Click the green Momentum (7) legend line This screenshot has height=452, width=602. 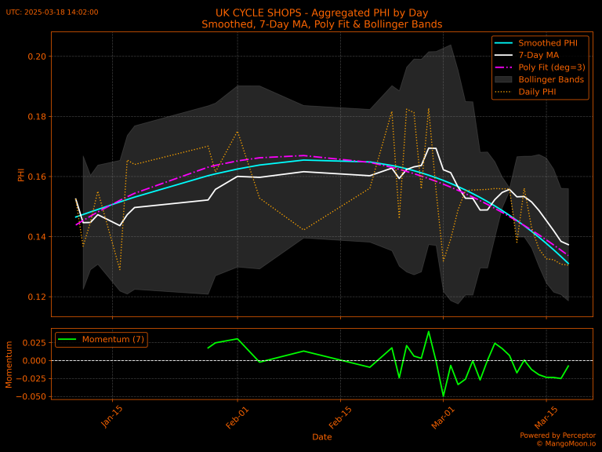(x=68, y=339)
